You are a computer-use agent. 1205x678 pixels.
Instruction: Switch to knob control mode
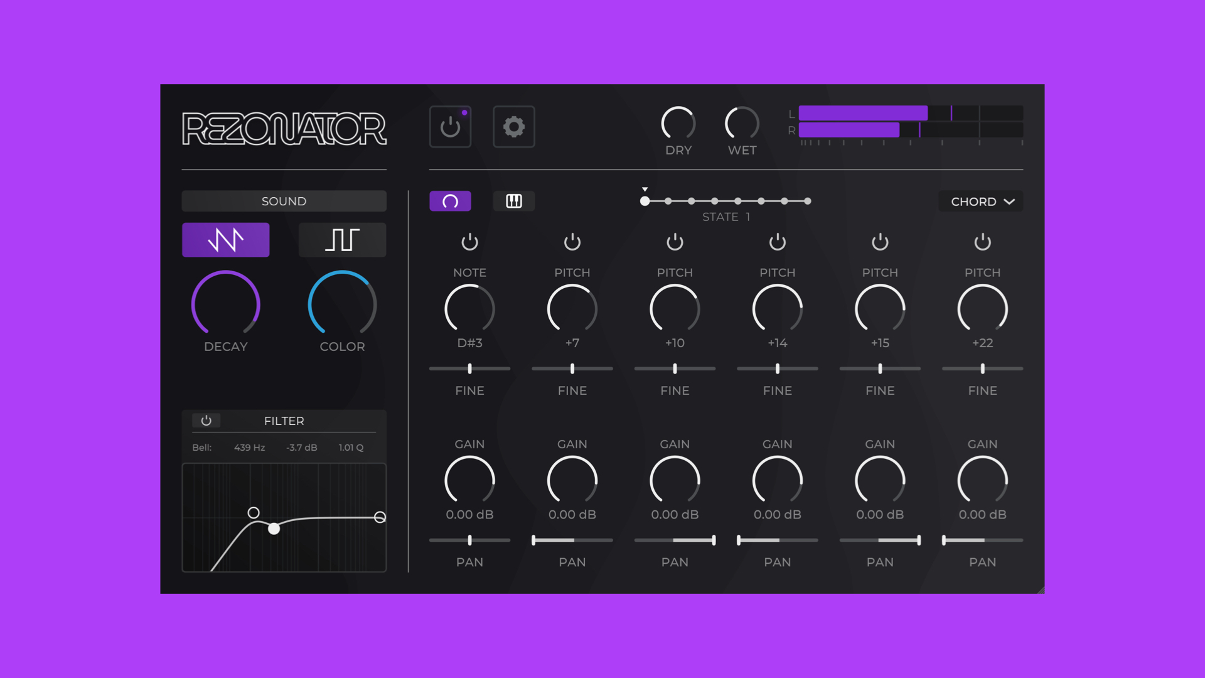(x=450, y=201)
